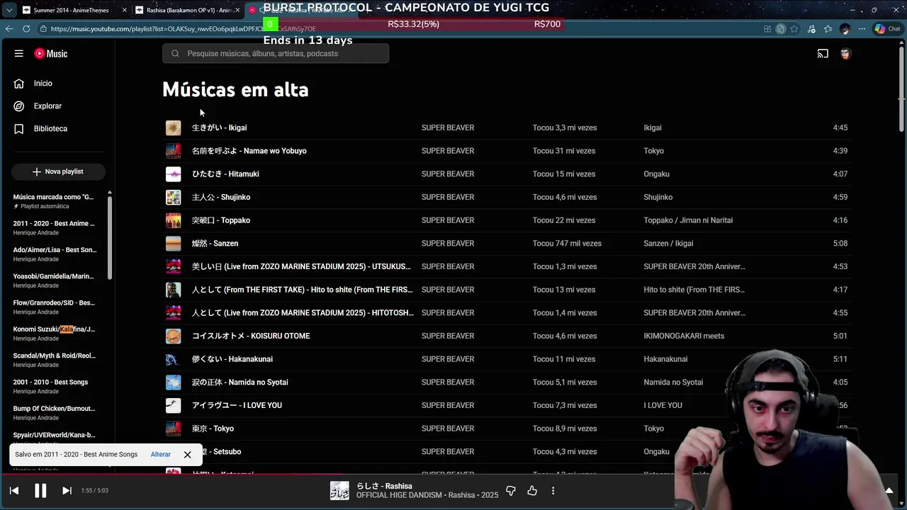Open Copilot Chat in the browser toolbar

(x=887, y=29)
